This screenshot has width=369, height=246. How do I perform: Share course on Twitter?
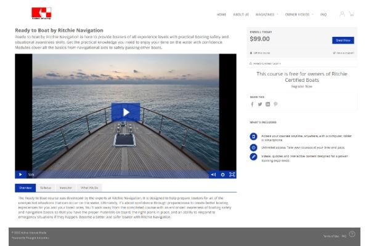260,104
